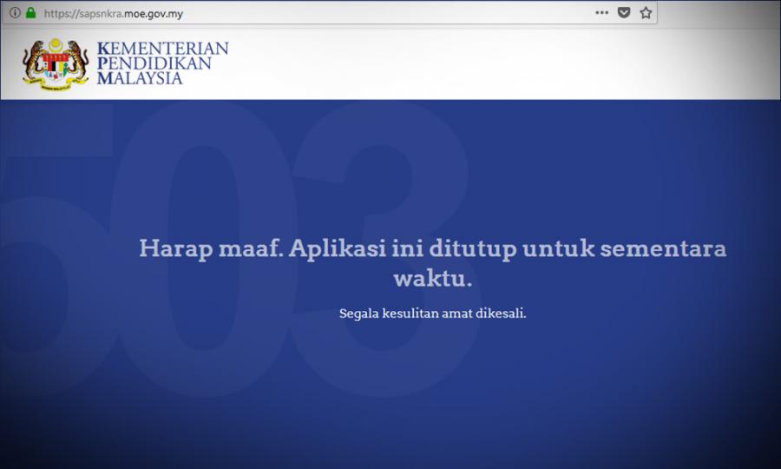
Task: Click the word MALAYSIA in the header
Action: pyautogui.click(x=141, y=78)
